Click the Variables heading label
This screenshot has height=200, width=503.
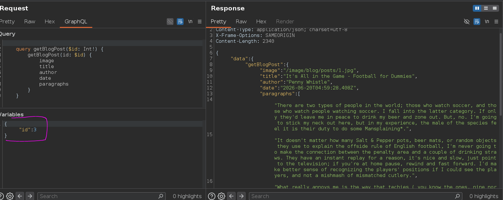[x=12, y=114]
